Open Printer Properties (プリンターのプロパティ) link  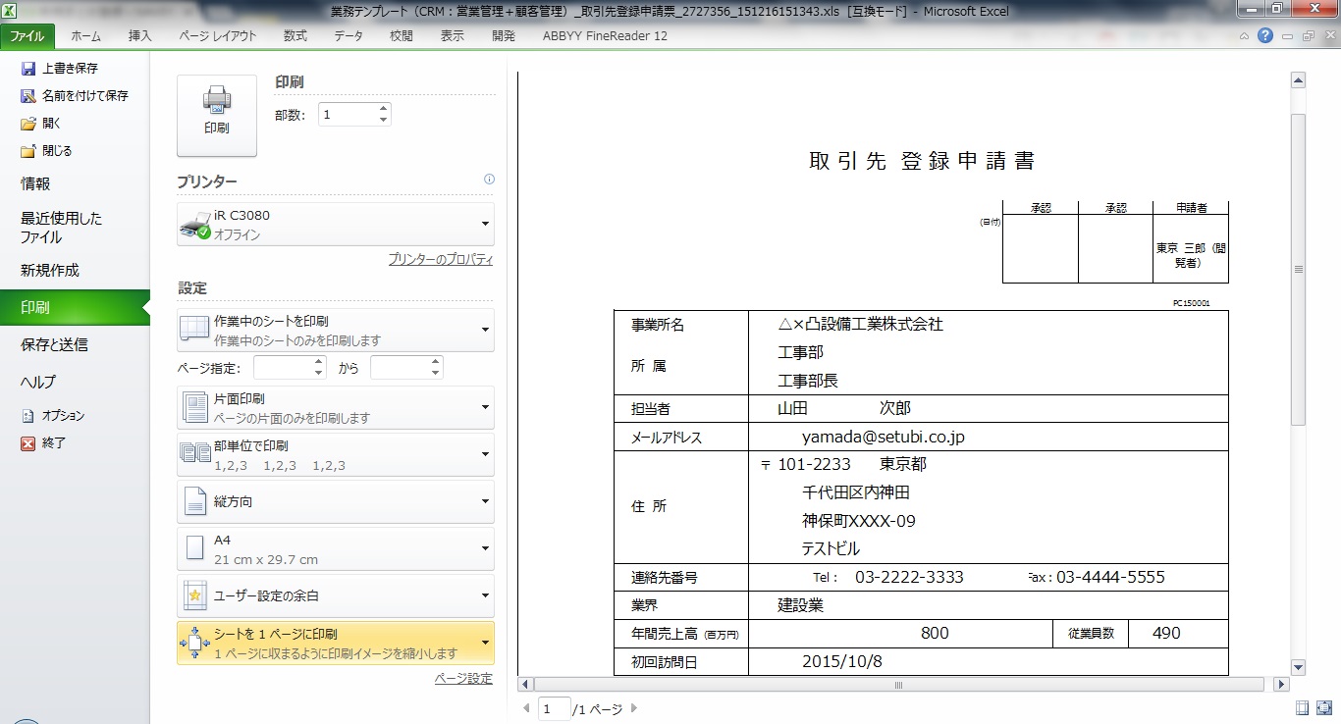pyautogui.click(x=440, y=260)
